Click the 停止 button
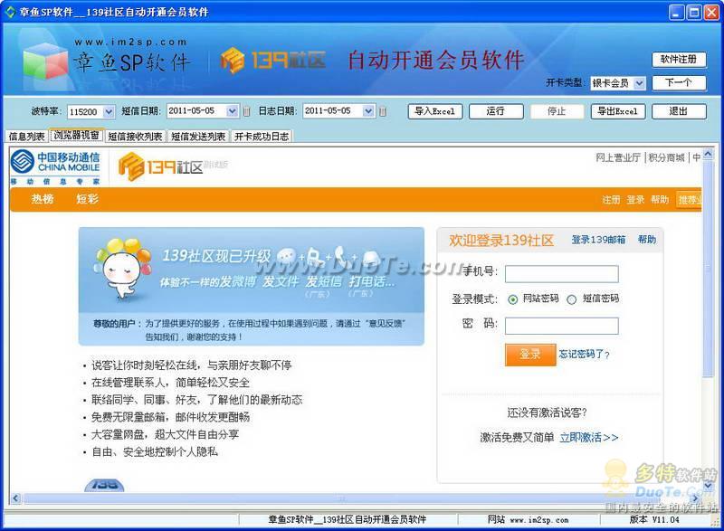The height and width of the screenshot is (531, 724). 557,111
